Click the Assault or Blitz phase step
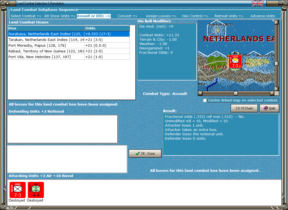Viewport: 288px width, 210px height. [94, 16]
